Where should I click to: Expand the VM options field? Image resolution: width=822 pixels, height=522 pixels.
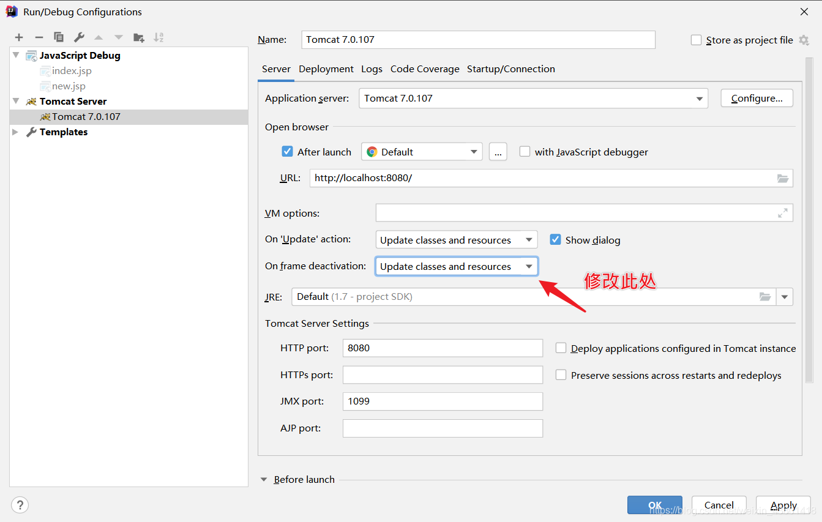click(782, 213)
